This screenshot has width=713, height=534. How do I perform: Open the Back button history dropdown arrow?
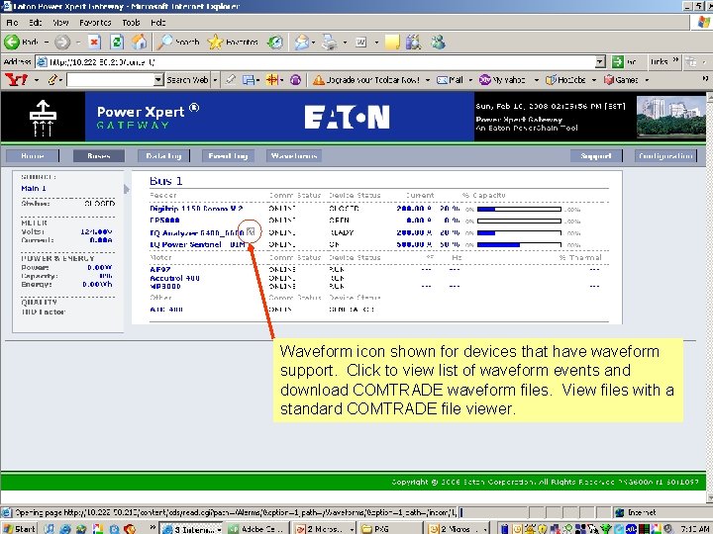(47, 43)
